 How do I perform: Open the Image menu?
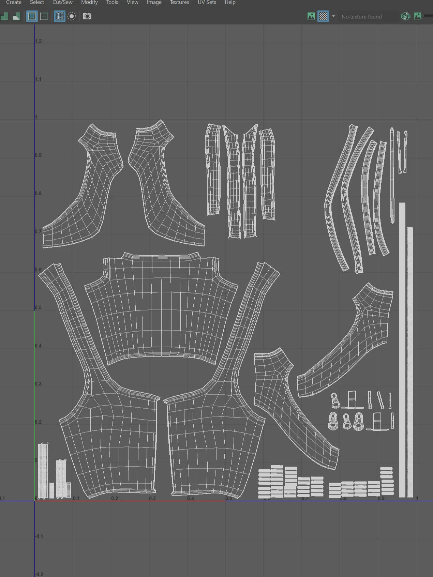154,2
